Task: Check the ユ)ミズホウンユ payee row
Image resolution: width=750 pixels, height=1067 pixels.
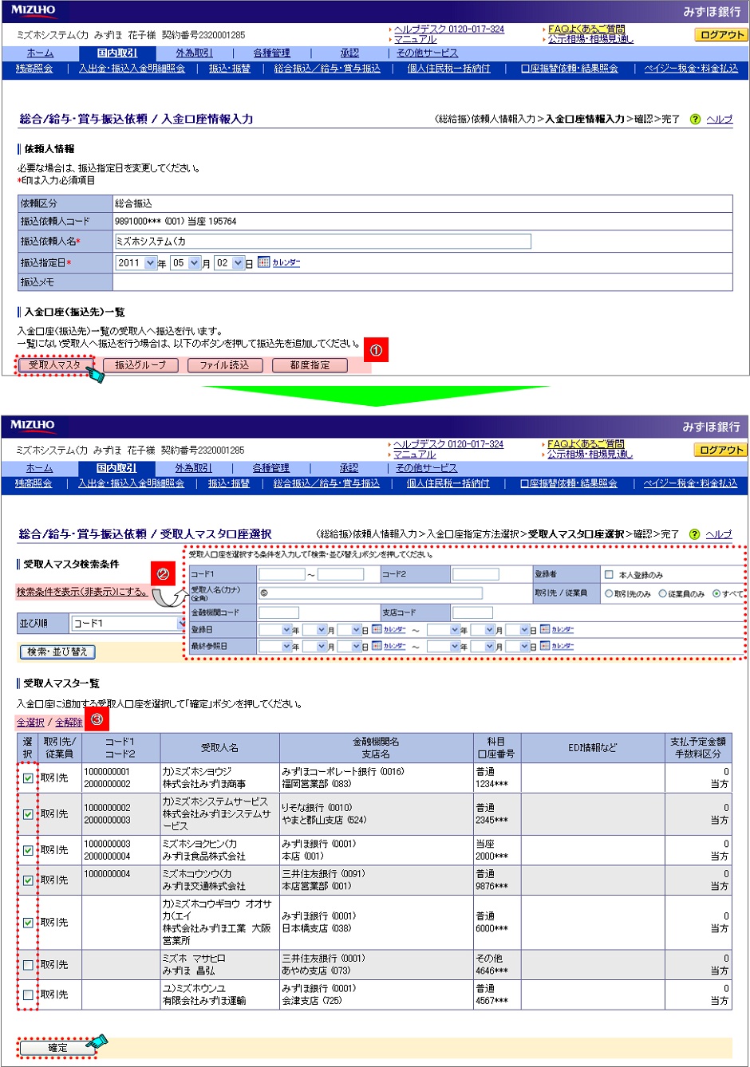Action: (x=28, y=994)
